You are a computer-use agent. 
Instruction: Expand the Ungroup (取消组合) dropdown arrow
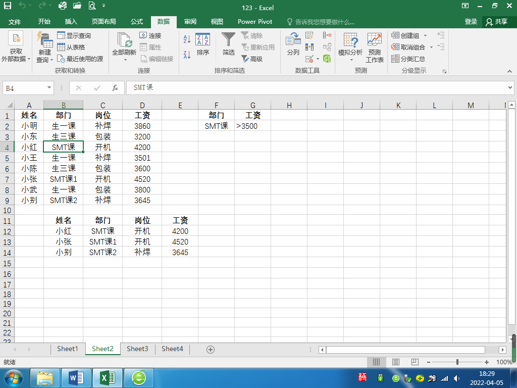point(431,47)
